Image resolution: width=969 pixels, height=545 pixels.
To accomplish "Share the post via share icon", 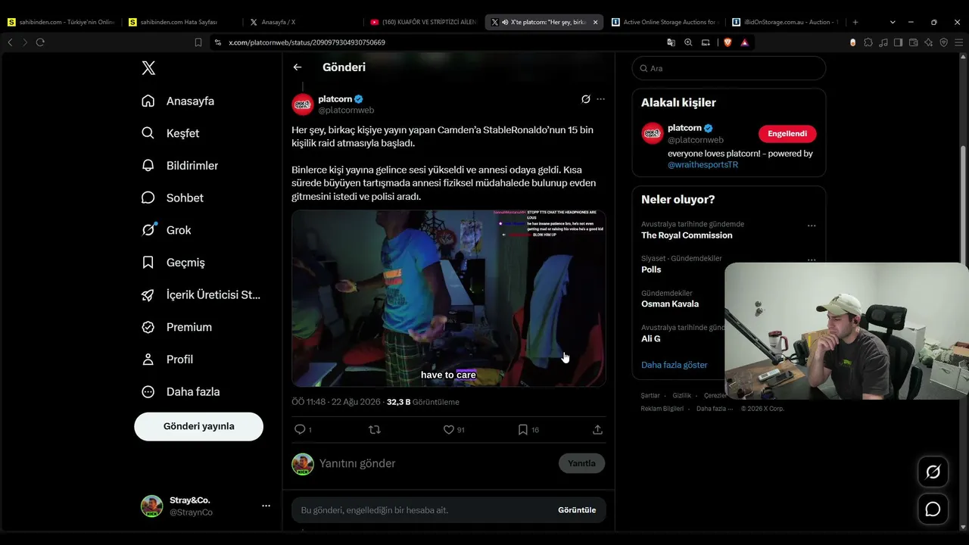I will pyautogui.click(x=597, y=429).
